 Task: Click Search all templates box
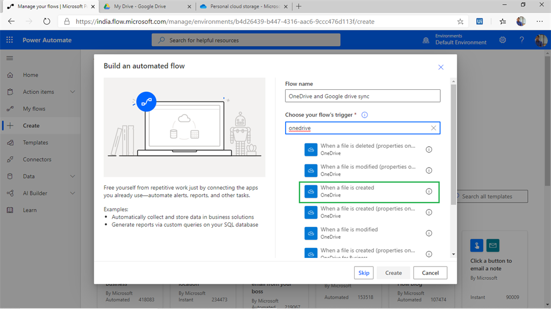(493, 196)
